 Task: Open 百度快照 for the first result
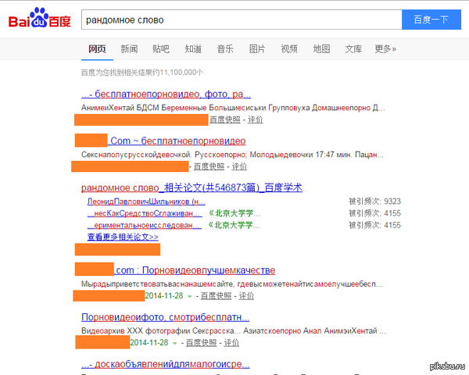pos(225,120)
